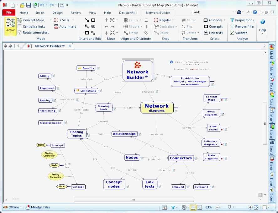The image size is (278, 213).
Task: Open the Rotate dropdown
Action: tap(198, 33)
